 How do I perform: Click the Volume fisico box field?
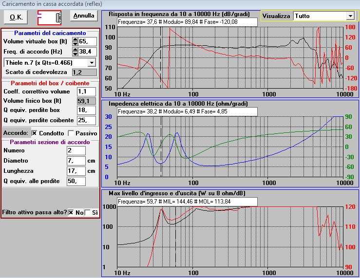86,101
